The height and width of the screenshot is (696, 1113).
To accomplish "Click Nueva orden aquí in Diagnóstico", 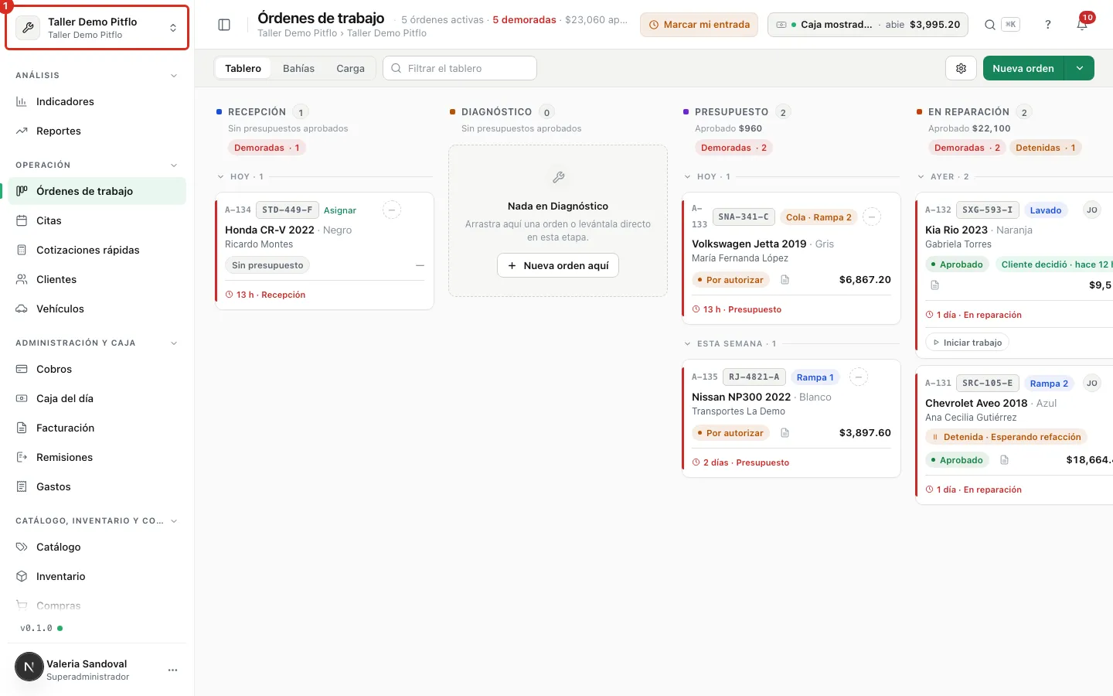I will (558, 265).
